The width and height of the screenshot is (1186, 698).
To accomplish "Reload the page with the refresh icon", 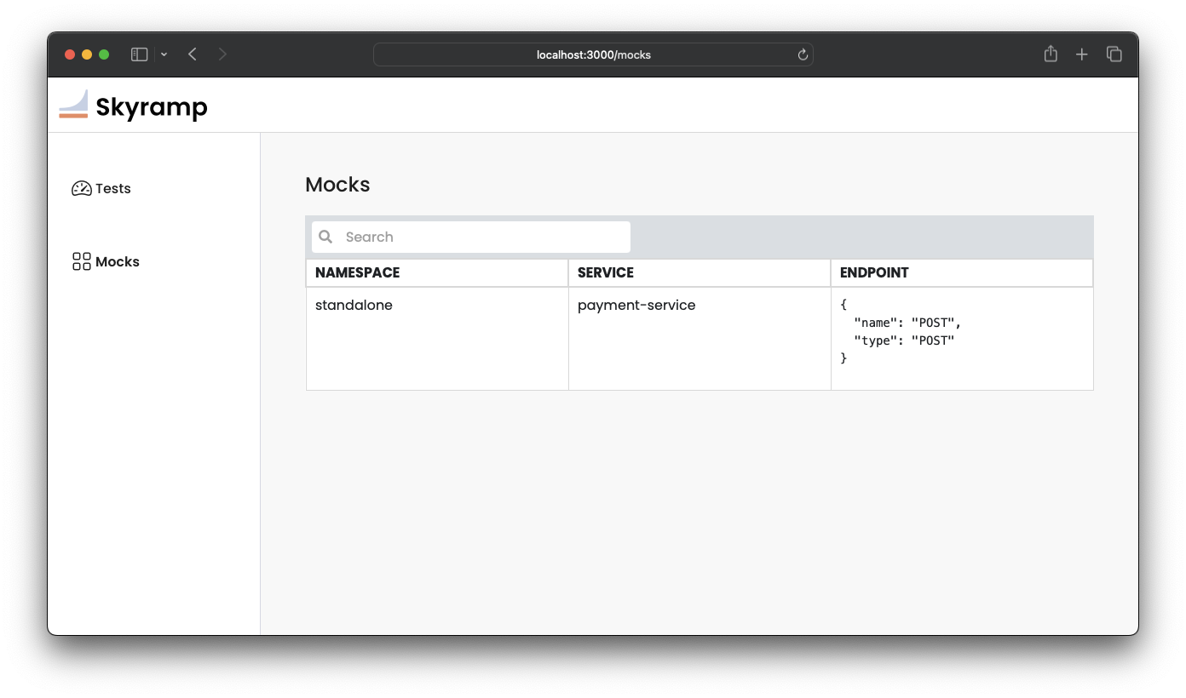I will [802, 54].
